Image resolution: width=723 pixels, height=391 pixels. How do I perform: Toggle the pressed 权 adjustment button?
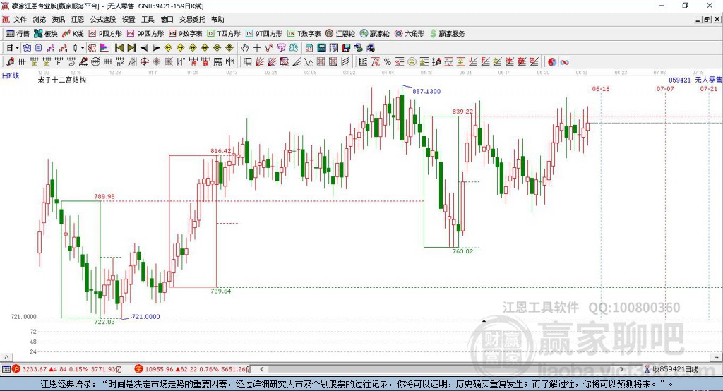click(x=92, y=47)
